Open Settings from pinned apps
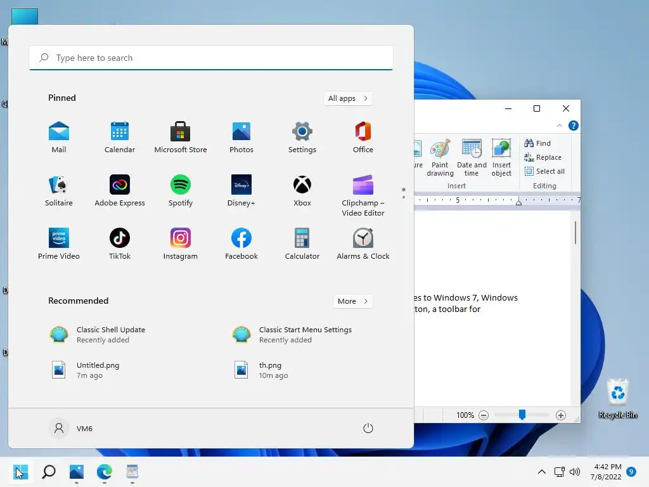 (x=302, y=137)
